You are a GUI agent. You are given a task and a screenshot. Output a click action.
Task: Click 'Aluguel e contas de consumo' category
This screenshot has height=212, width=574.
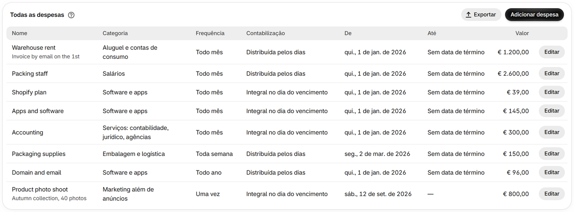130,52
